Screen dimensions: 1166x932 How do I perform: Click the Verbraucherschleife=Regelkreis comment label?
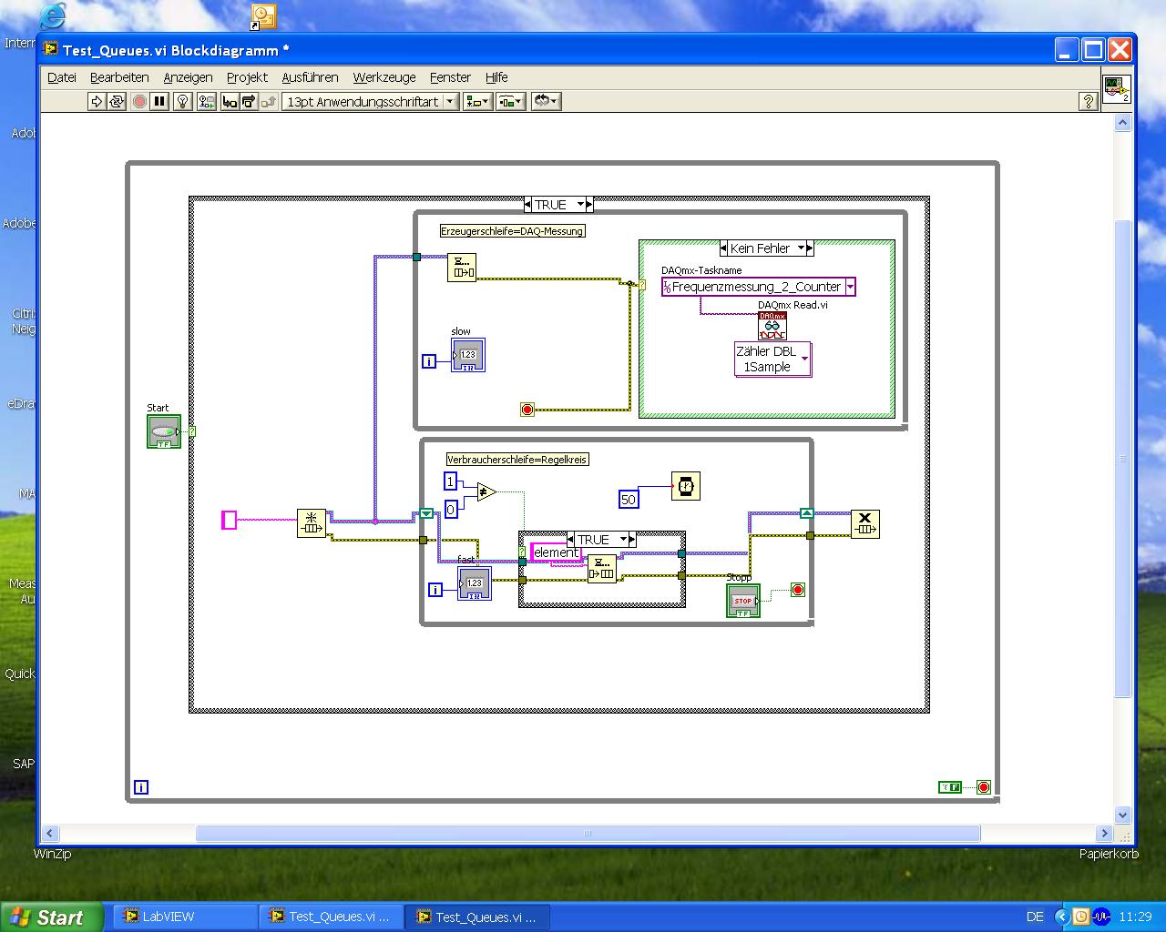pyautogui.click(x=517, y=460)
